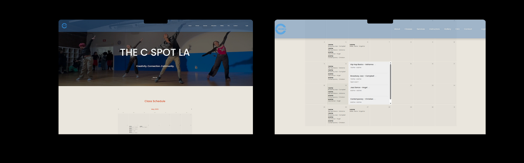Open Broadway Jazz - Campbell event on May 19
524x163 pixels.
point(337,89)
